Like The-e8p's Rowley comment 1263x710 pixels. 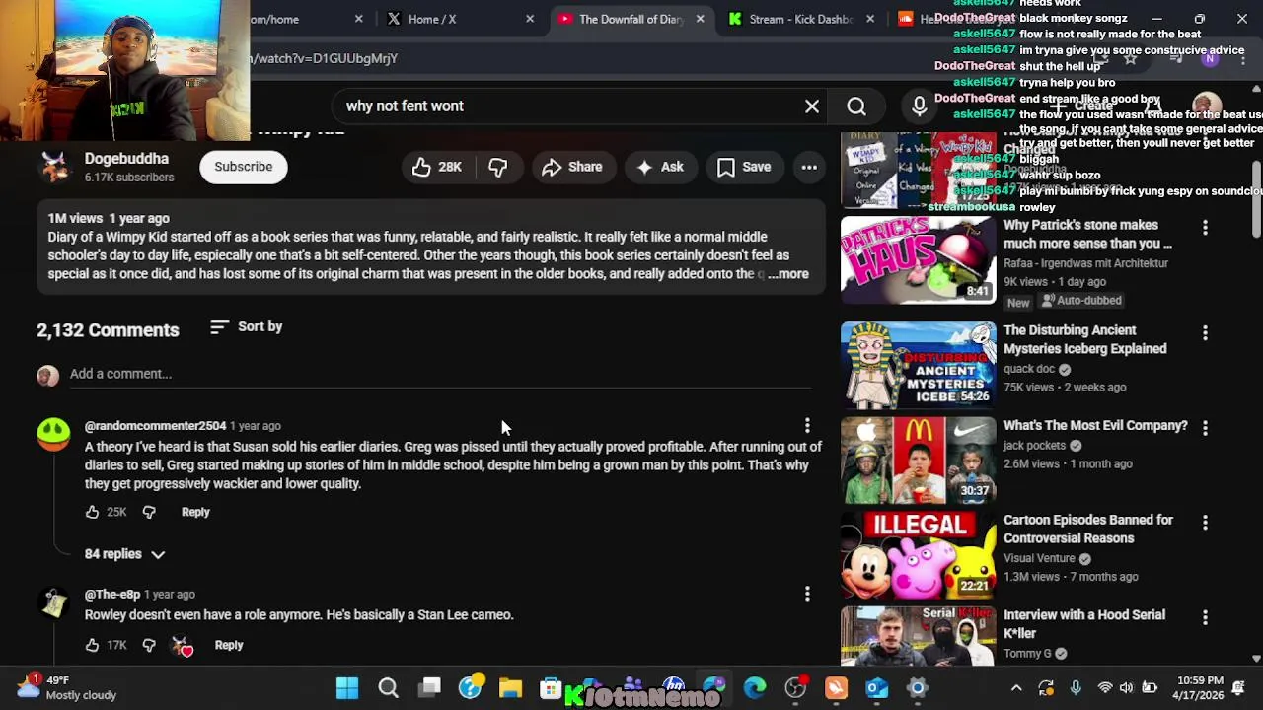(92, 645)
